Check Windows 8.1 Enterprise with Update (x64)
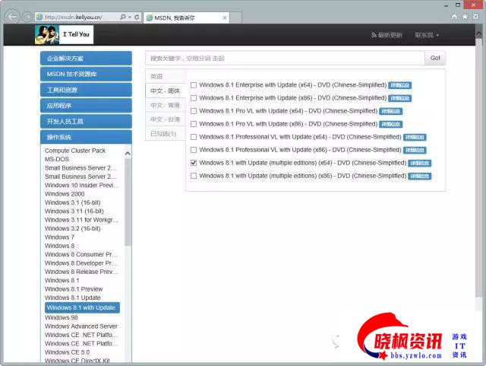The image size is (486, 366). (194, 84)
